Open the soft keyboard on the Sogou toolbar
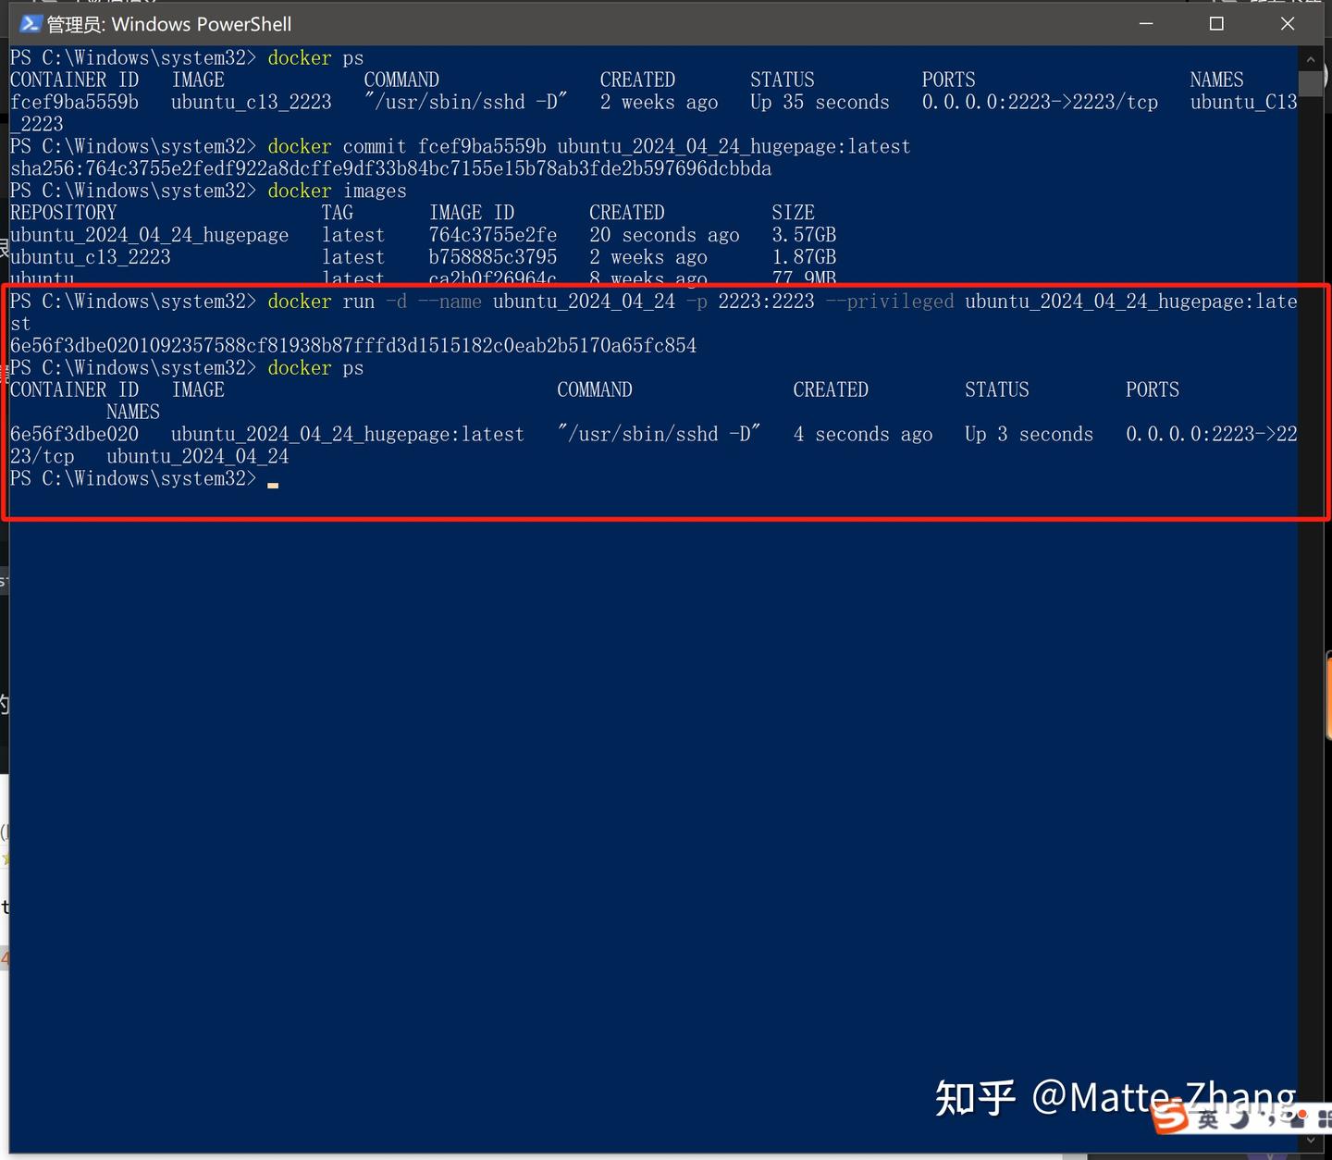Viewport: 1332px width, 1160px height. [1299, 1122]
